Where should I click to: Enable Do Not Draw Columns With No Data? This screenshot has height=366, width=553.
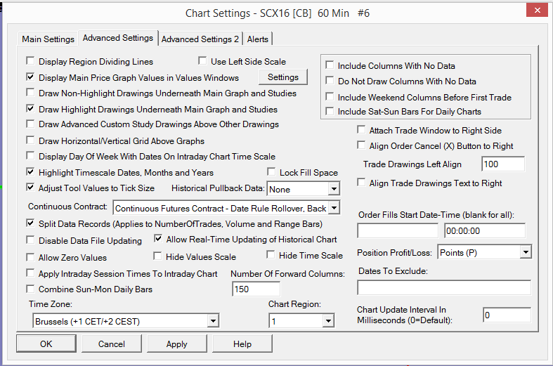330,81
